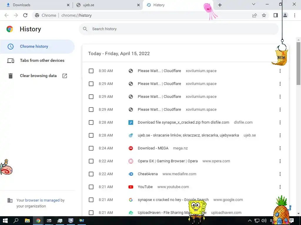The image size is (301, 225).
Task: Open actions menu for the 8:30 AM Cloudflare entry
Action: (x=280, y=71)
